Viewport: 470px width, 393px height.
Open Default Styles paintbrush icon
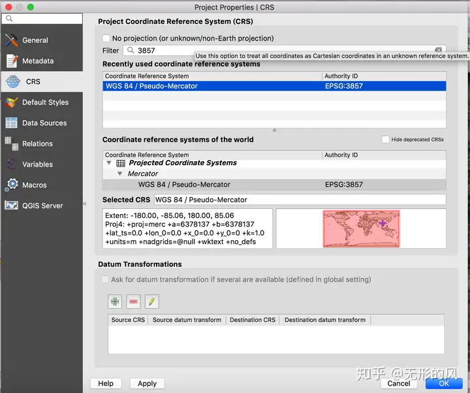[11, 102]
